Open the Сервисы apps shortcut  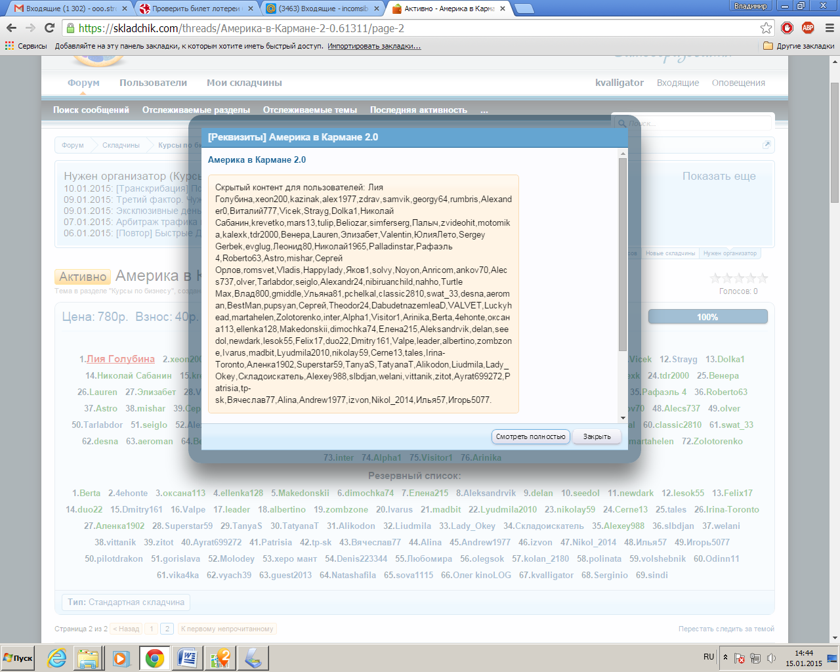pos(26,46)
